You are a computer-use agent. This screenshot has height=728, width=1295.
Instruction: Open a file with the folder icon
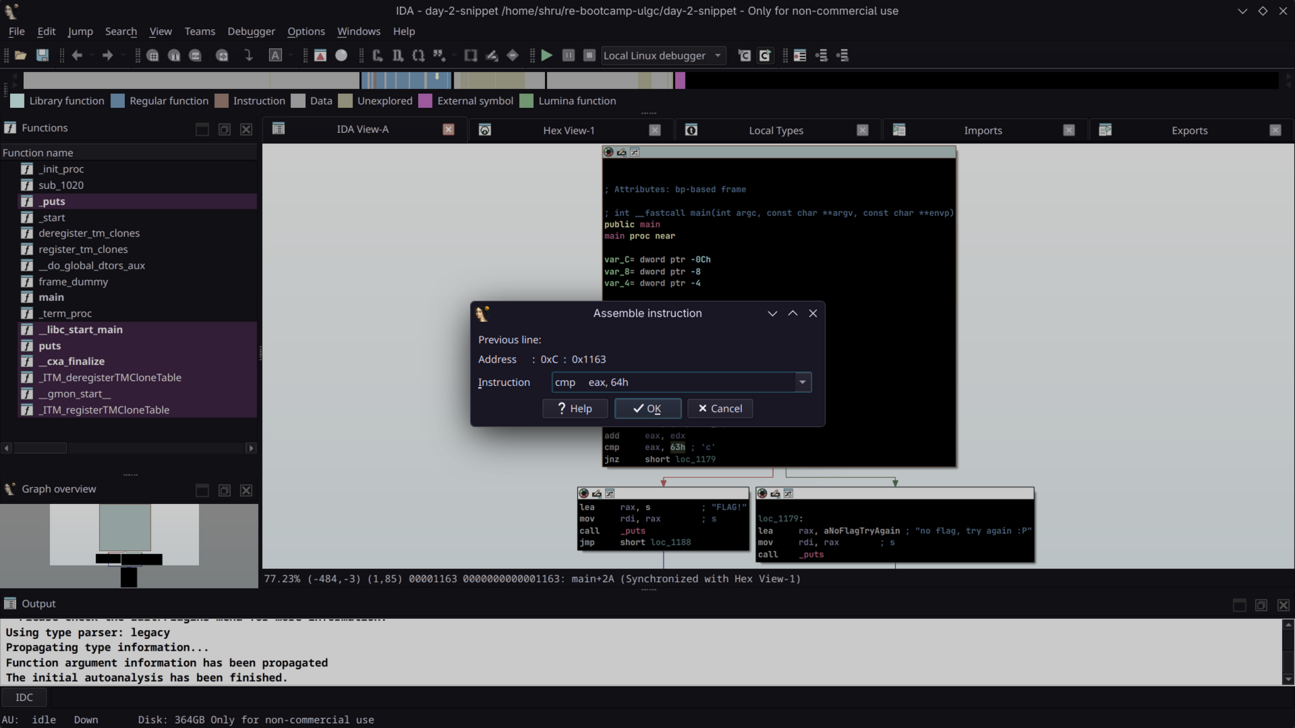coord(21,55)
